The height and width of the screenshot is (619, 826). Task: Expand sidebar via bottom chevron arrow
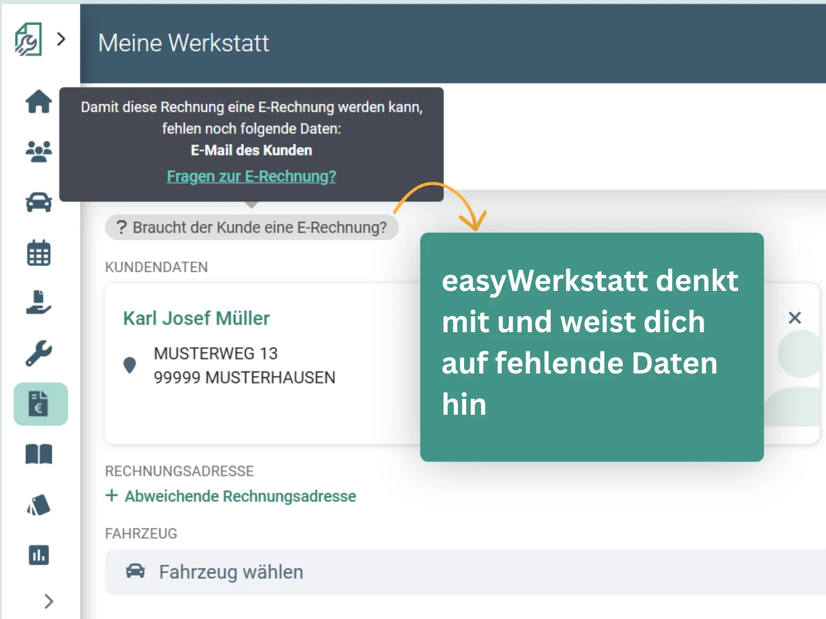(49, 601)
